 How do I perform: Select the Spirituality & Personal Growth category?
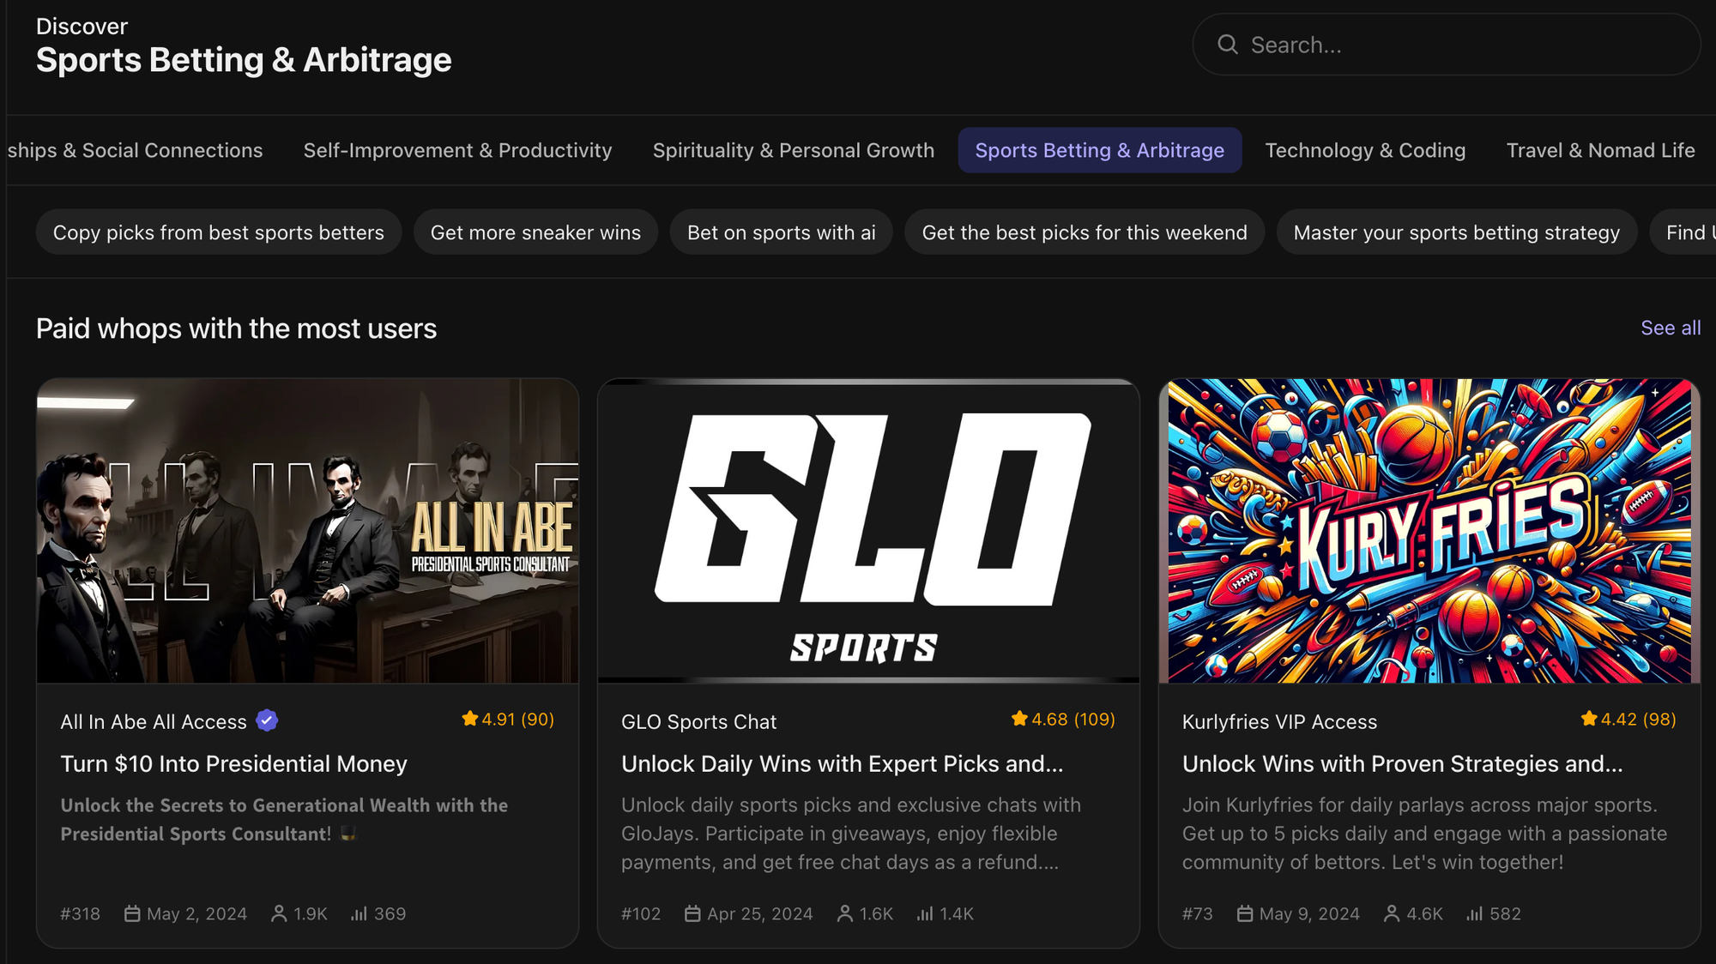pos(793,150)
